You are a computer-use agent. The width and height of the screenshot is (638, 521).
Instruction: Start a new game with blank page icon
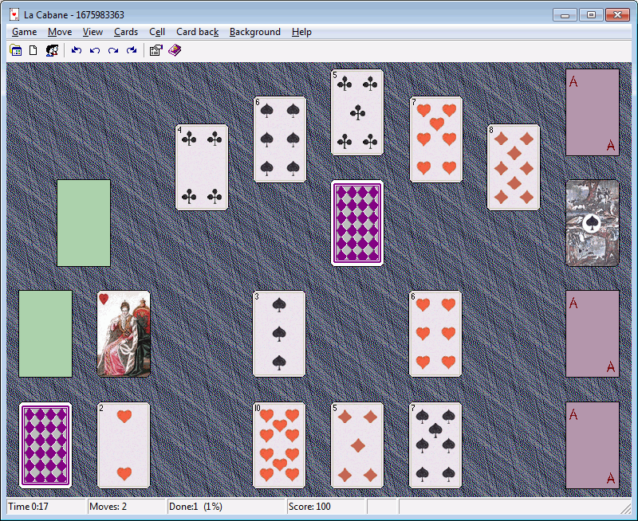click(x=33, y=50)
